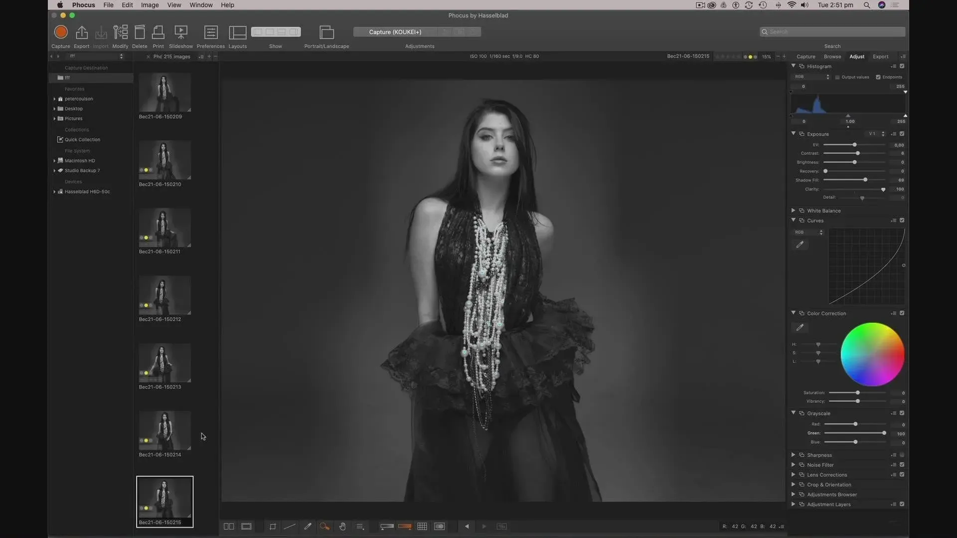Uncheck the Endpoints checkbox
The height and width of the screenshot is (538, 957).
pyautogui.click(x=878, y=77)
